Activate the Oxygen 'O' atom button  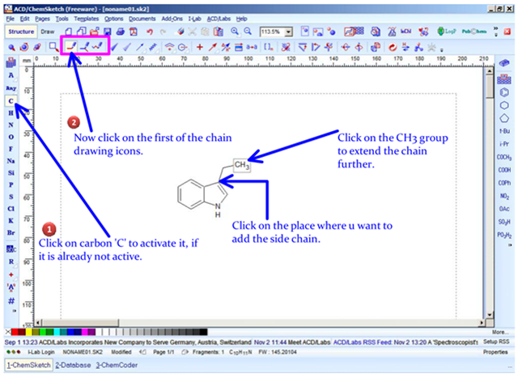click(11, 137)
